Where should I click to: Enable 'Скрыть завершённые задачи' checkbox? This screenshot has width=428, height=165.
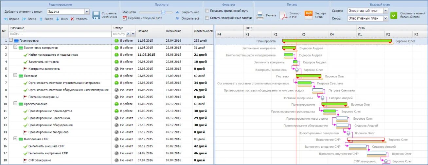tap(207, 18)
